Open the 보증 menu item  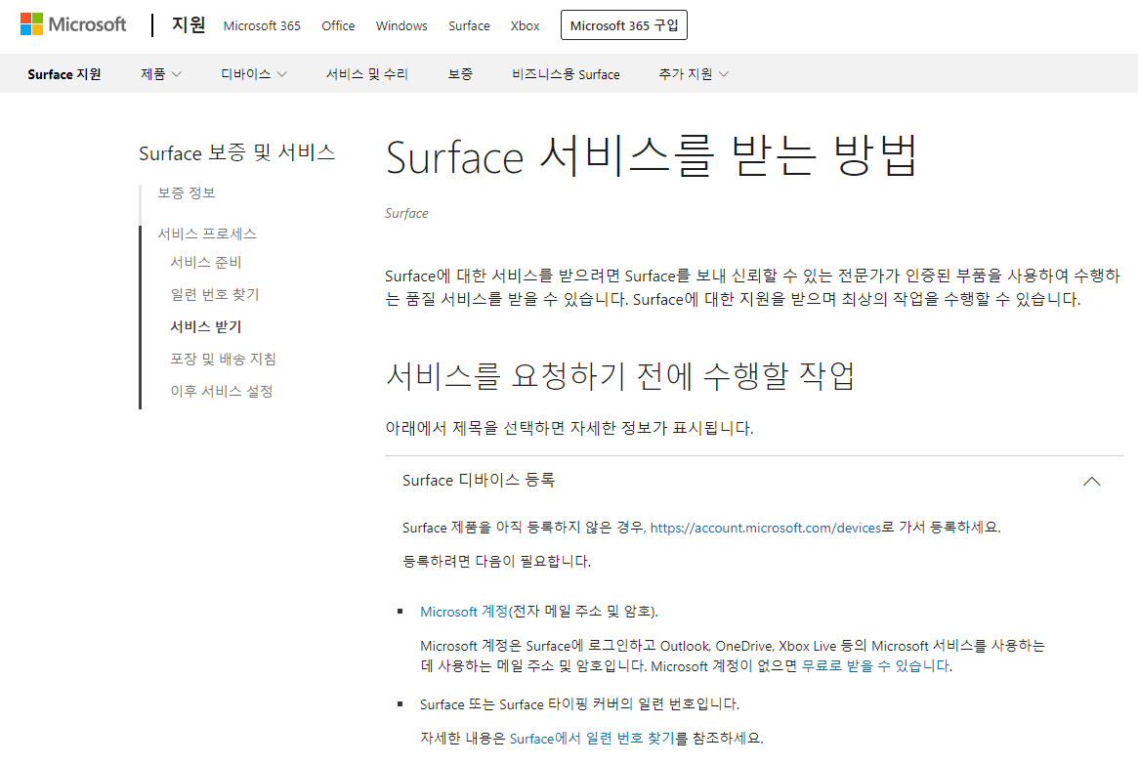coord(460,74)
